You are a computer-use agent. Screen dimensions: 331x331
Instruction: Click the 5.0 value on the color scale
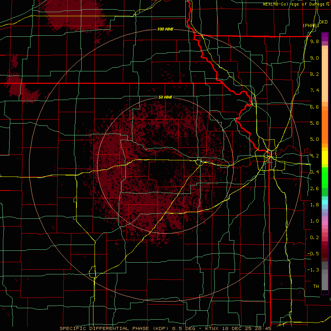(314, 139)
